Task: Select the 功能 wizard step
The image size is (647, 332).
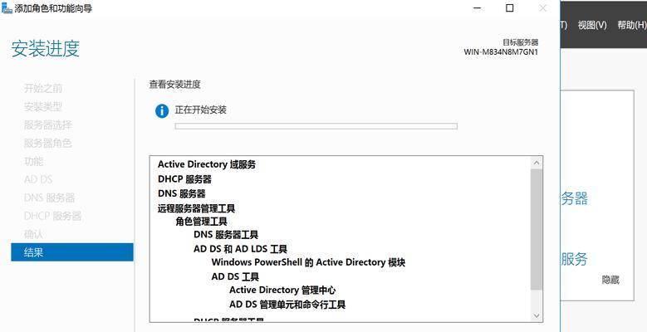Action: click(33, 161)
